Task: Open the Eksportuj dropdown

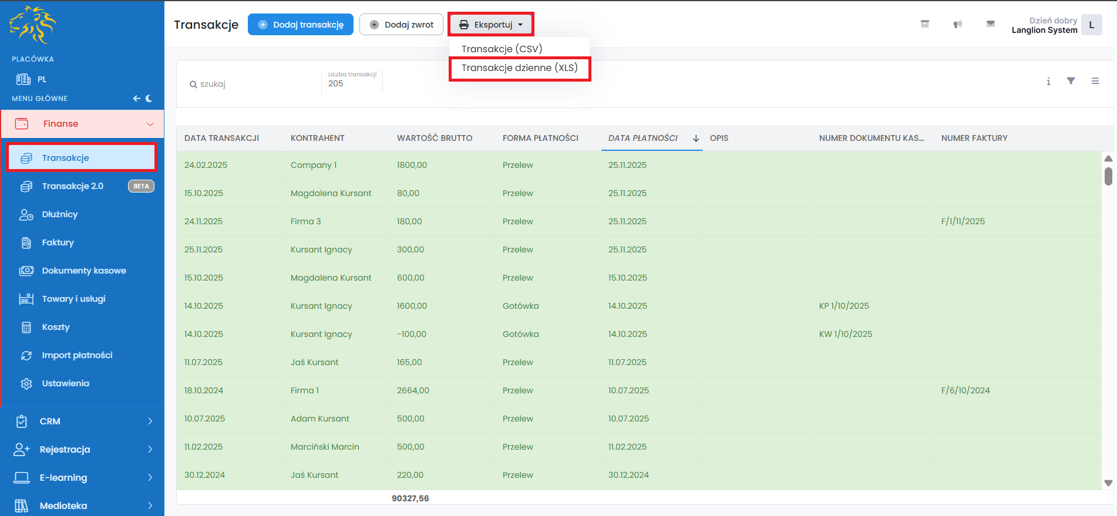Action: [x=491, y=25]
